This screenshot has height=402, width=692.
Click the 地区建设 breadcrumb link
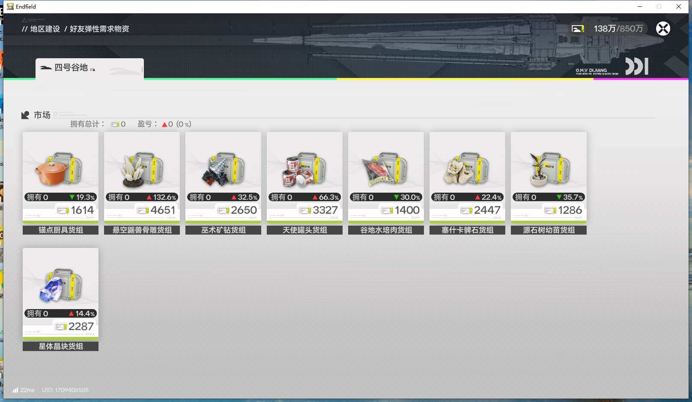pos(45,29)
